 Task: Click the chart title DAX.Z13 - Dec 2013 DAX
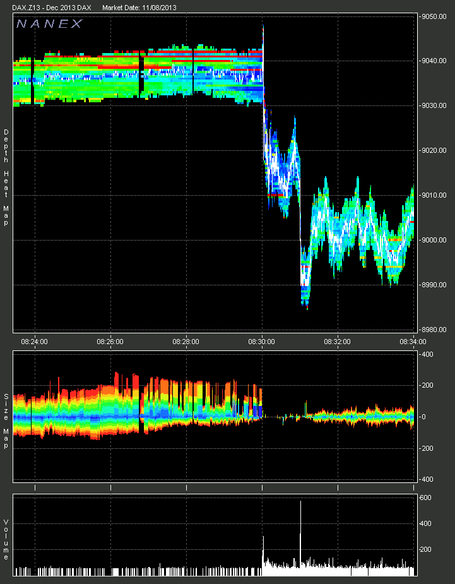52,8
